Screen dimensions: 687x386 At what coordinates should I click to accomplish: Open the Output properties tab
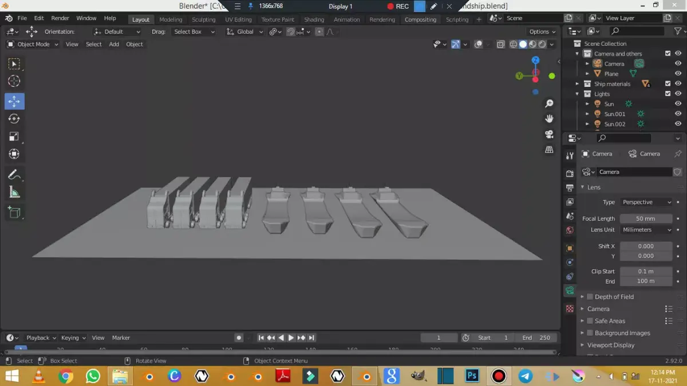pyautogui.click(x=570, y=188)
